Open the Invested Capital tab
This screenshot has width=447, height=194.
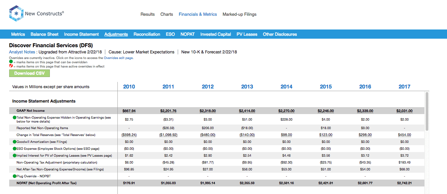click(215, 34)
